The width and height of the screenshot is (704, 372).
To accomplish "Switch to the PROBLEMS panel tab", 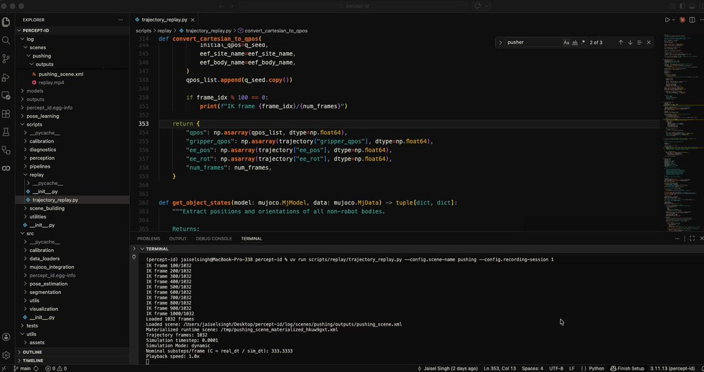I will [149, 239].
